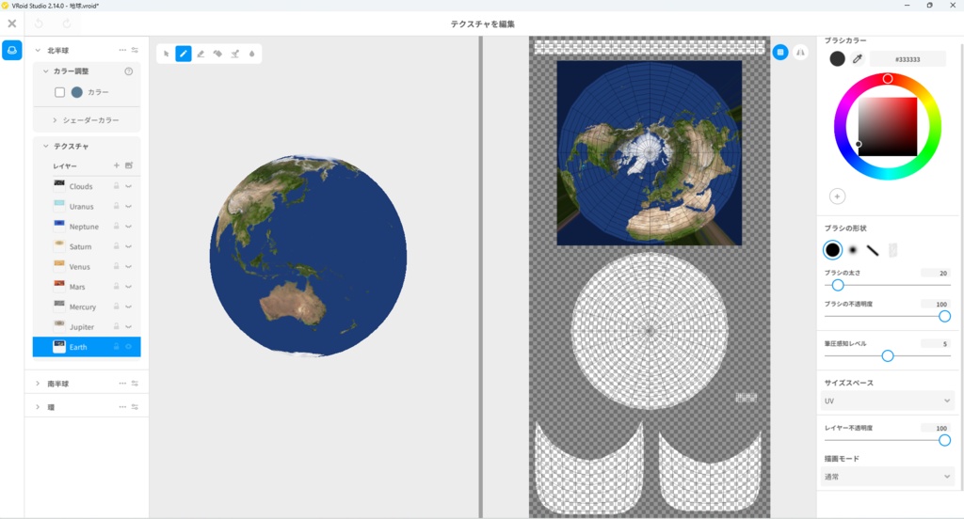Toggle the UV grid display button
This screenshot has width=964, height=519.
780,53
